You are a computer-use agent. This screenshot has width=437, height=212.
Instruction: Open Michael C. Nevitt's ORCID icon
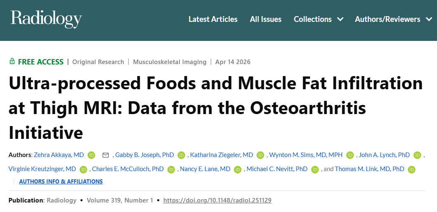point(315,169)
